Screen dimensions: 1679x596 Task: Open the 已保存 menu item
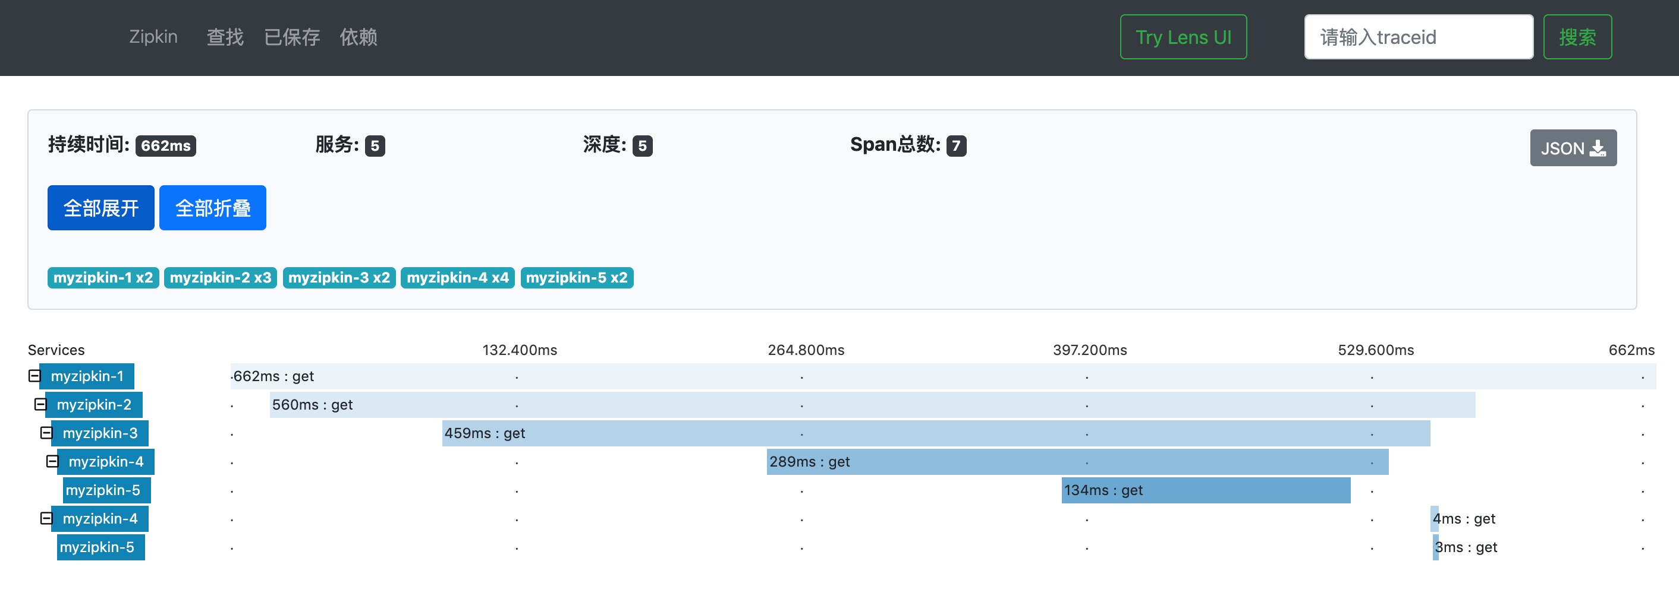291,37
